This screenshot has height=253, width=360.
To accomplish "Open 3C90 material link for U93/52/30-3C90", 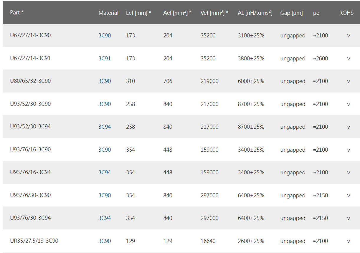I will point(105,104).
